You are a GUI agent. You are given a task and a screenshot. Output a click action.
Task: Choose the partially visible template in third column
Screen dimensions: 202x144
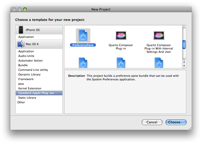tap(159, 63)
